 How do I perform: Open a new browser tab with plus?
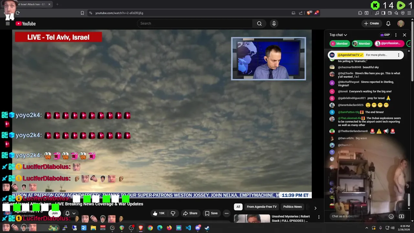57,4
